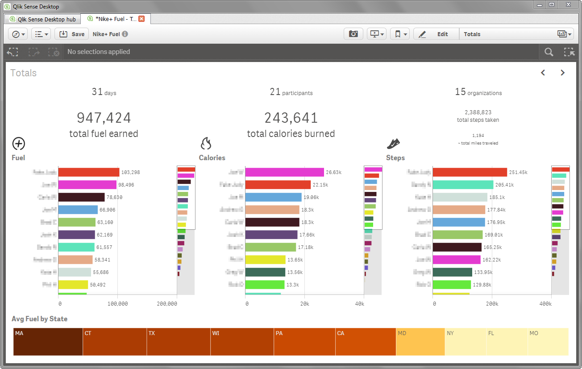Open the compass navigation menu
The width and height of the screenshot is (582, 369).
(x=18, y=34)
